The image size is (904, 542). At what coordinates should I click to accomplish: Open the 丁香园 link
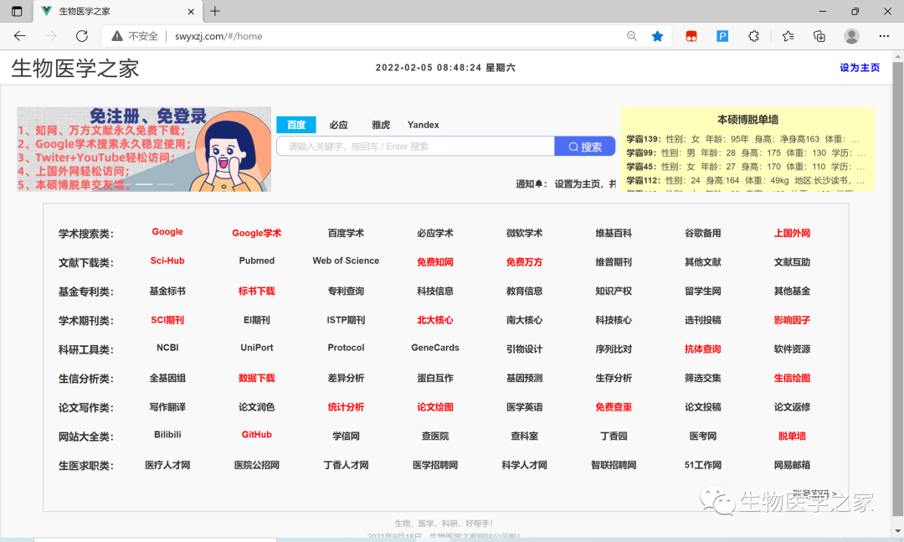[614, 436]
